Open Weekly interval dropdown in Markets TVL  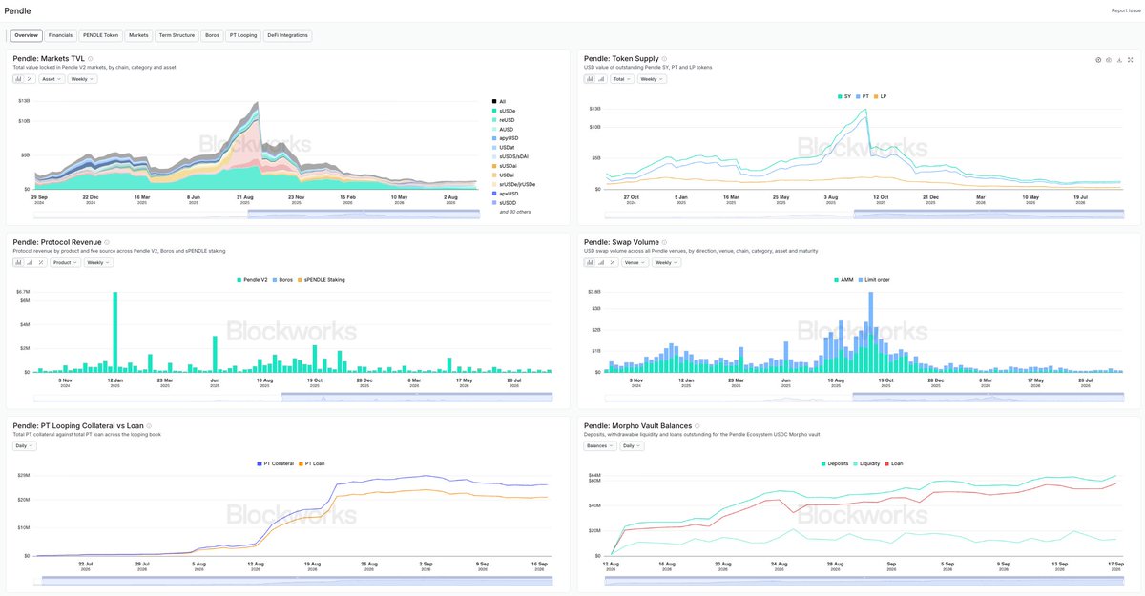tap(82, 79)
